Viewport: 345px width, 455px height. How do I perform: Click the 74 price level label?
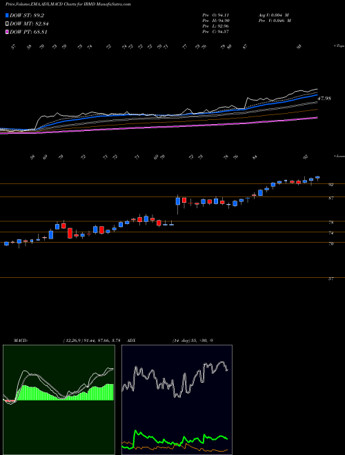point(331,233)
